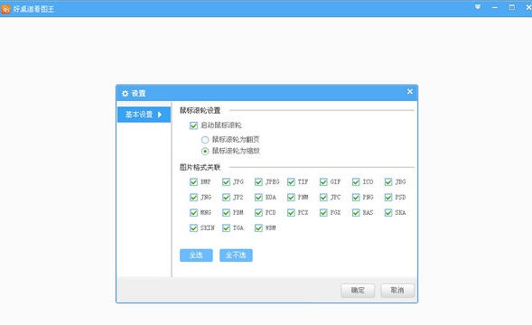Toggle the JP2 format checkbox

click(x=226, y=198)
